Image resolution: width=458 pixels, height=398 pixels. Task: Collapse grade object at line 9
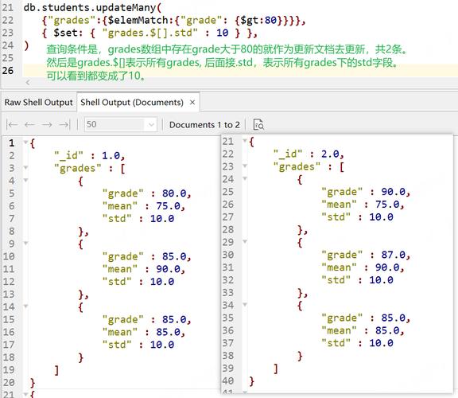tap(25, 244)
